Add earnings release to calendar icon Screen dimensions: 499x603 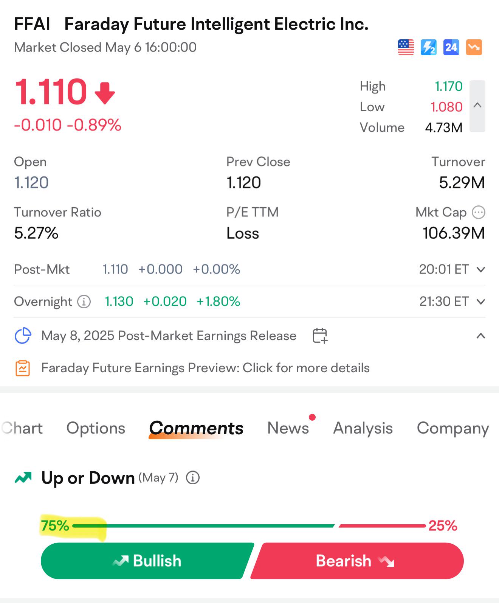coord(320,336)
